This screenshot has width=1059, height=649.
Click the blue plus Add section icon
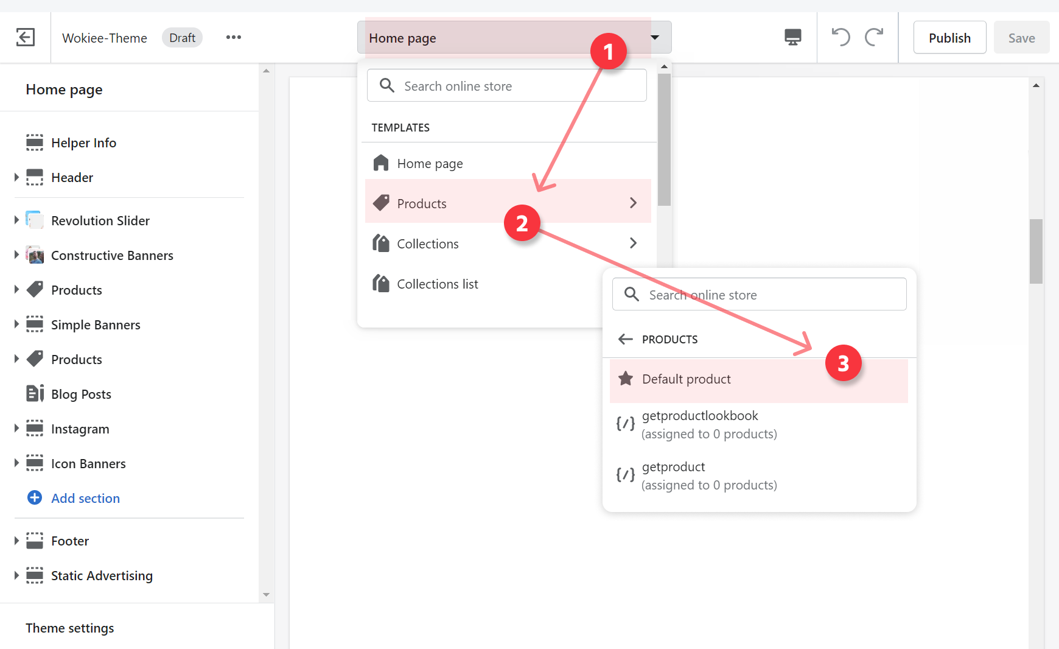click(35, 498)
